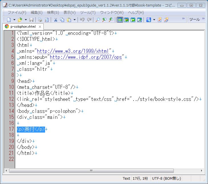Click the Print Preview icon
Viewport: 208px width, 184px height.
[47, 20]
